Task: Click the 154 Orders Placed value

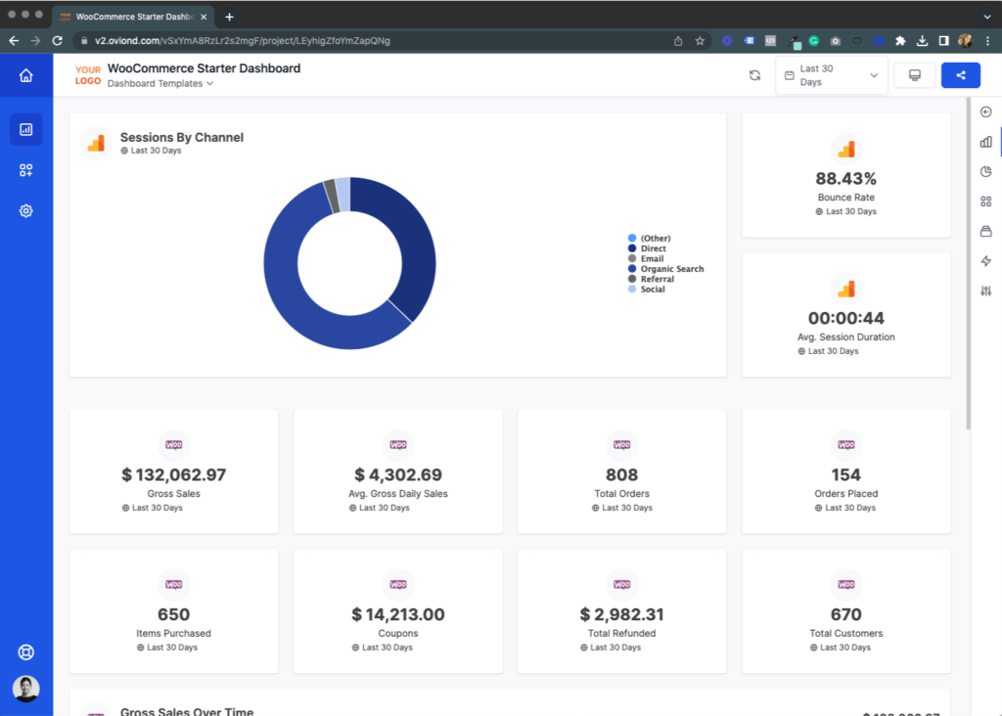Action: (x=846, y=474)
